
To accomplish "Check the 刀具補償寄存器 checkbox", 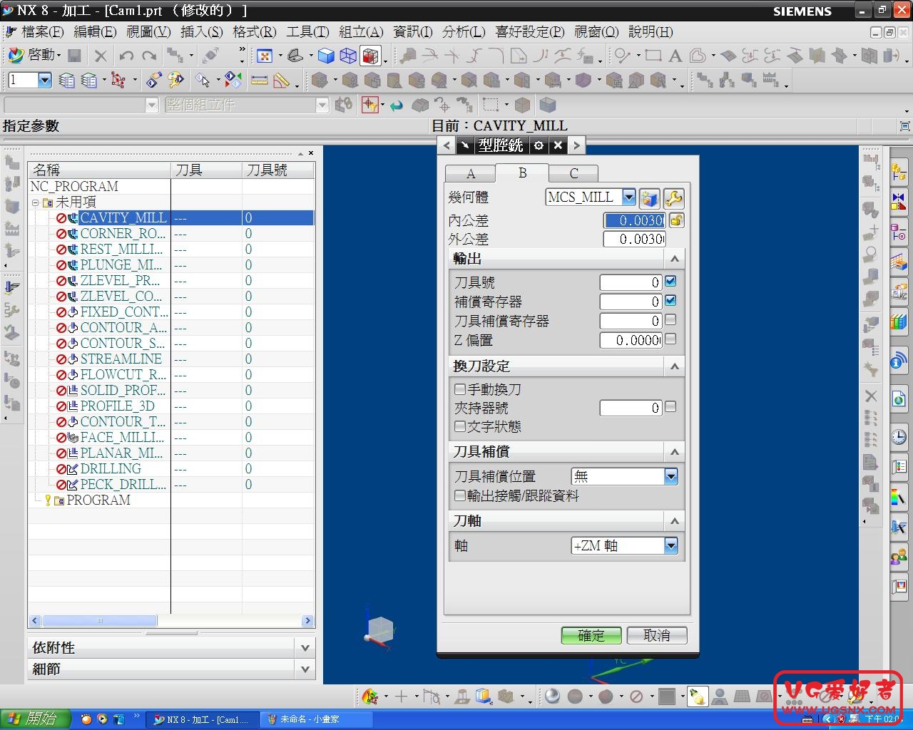I will 670,320.
